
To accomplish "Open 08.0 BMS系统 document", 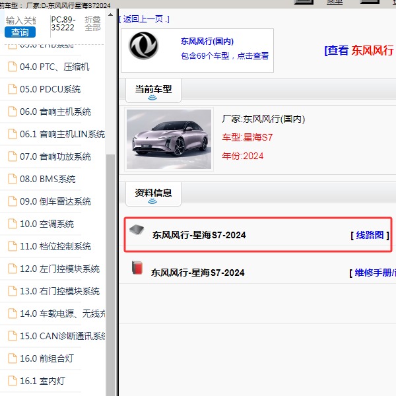I will (48, 179).
